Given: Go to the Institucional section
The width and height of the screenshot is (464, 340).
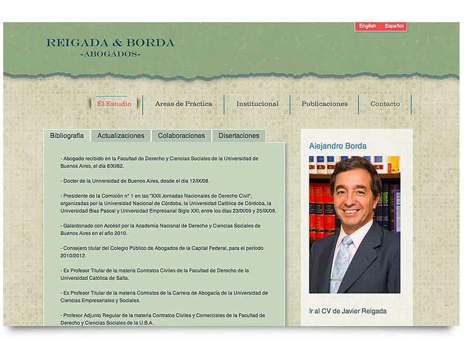Looking at the screenshot, I should pos(257,104).
